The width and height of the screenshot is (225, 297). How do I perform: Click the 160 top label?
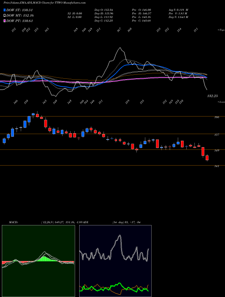click(x=130, y=30)
